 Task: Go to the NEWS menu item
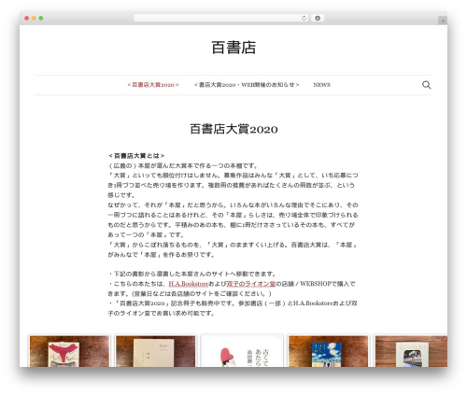point(321,85)
